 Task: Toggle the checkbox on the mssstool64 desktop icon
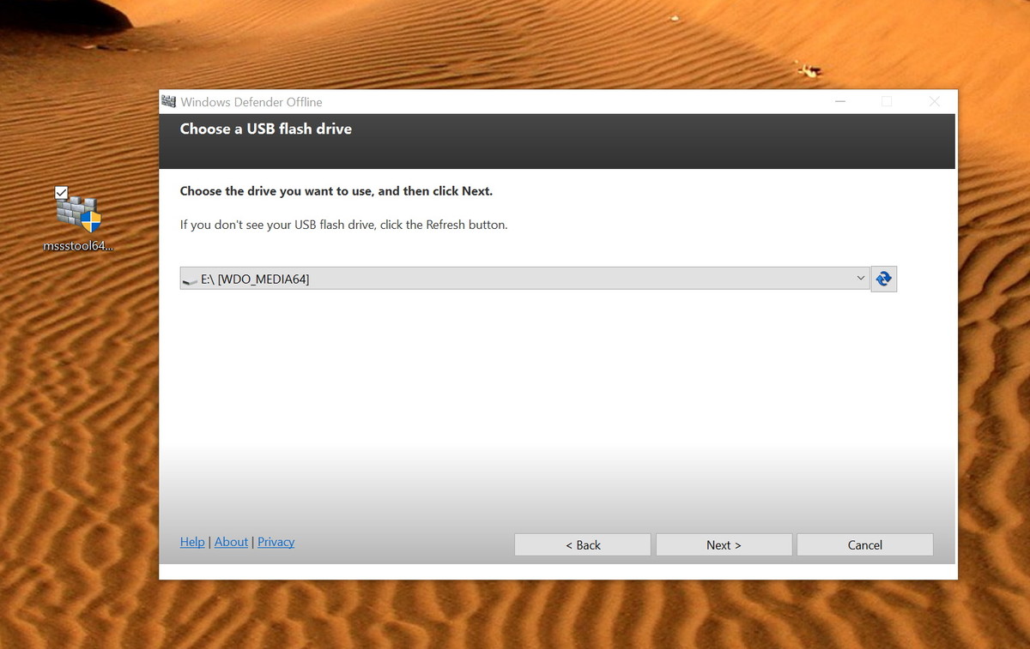[x=61, y=193]
